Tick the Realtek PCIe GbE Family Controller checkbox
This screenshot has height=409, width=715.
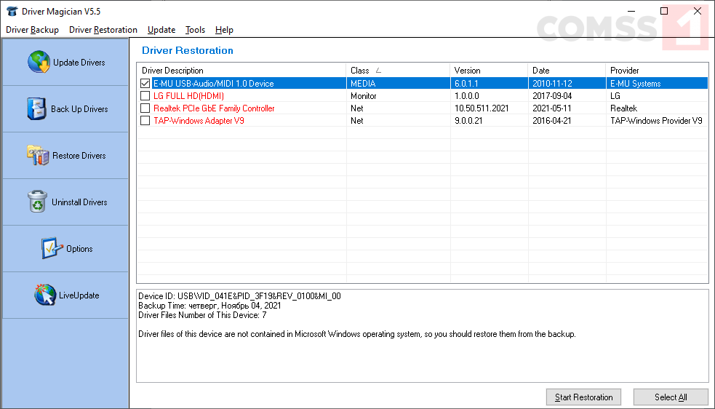(145, 108)
